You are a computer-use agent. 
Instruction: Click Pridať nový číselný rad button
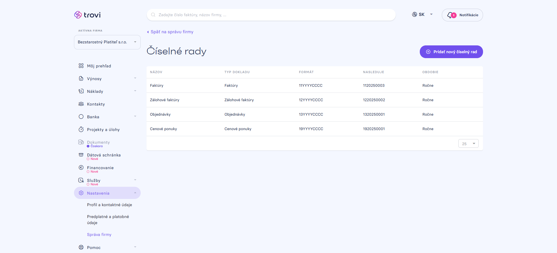451,52
